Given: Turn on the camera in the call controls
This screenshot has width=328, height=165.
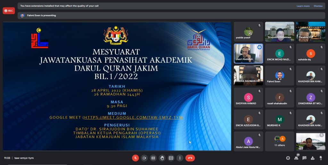Looking at the screenshot, I should pyautogui.click(x=144, y=158).
